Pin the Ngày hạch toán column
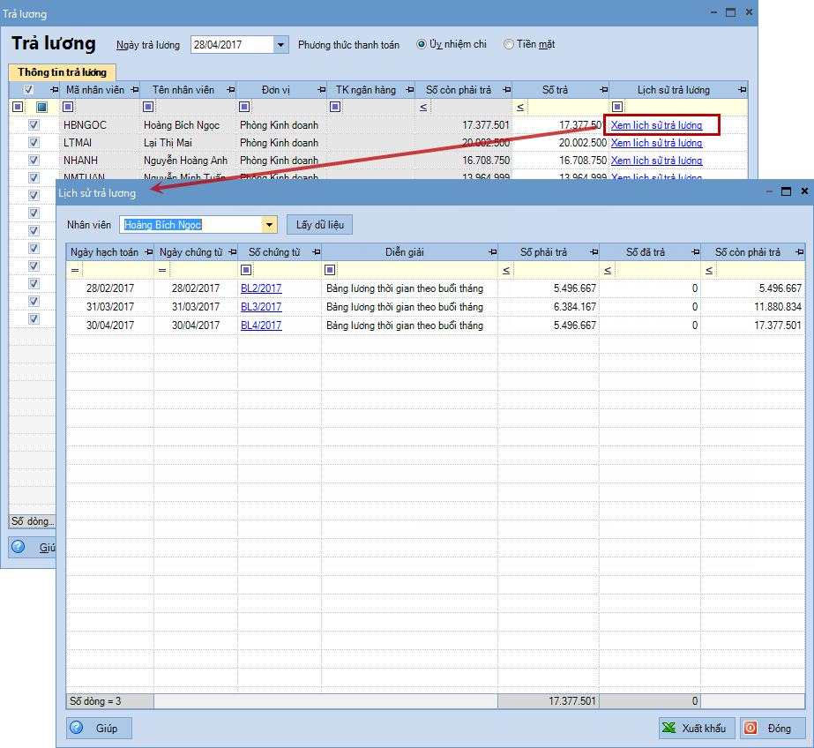Screen dimensions: 814x748 (x=149, y=252)
